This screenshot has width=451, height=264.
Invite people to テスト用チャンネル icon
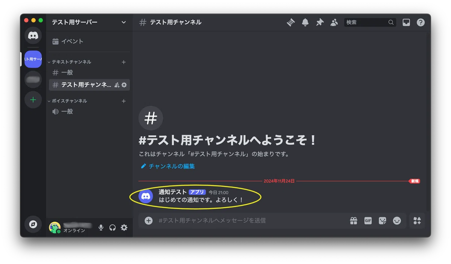pyautogui.click(x=117, y=85)
